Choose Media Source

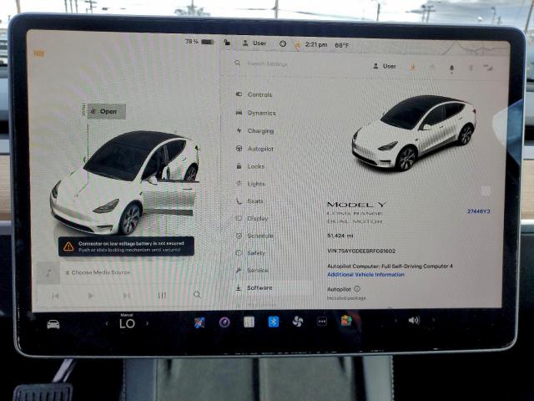tap(98, 272)
